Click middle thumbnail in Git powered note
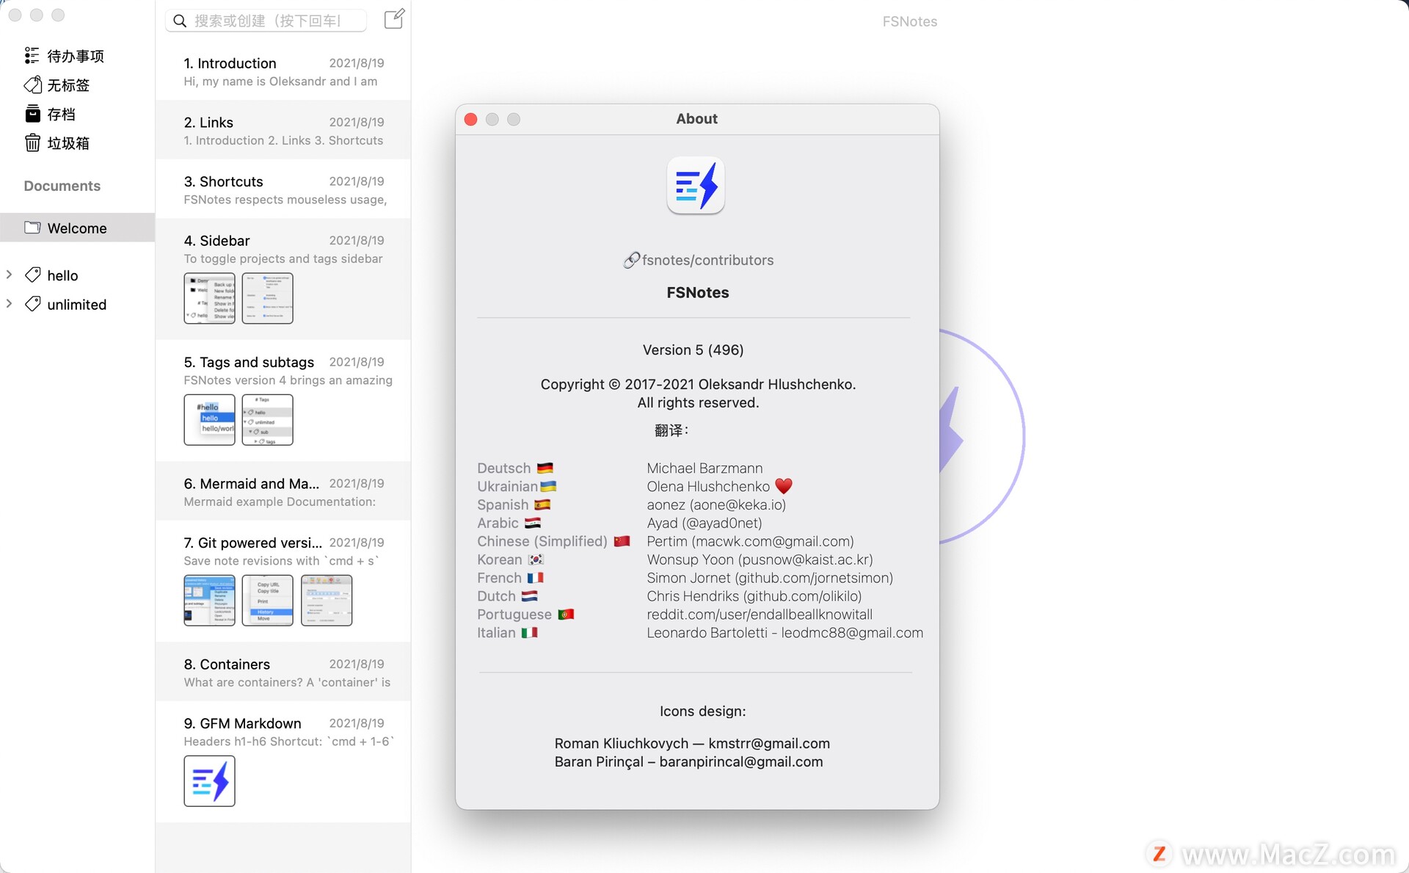The width and height of the screenshot is (1409, 873). [x=268, y=601]
